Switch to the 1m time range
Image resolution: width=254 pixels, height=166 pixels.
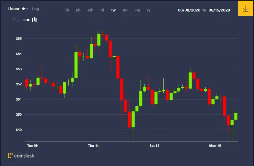125,10
